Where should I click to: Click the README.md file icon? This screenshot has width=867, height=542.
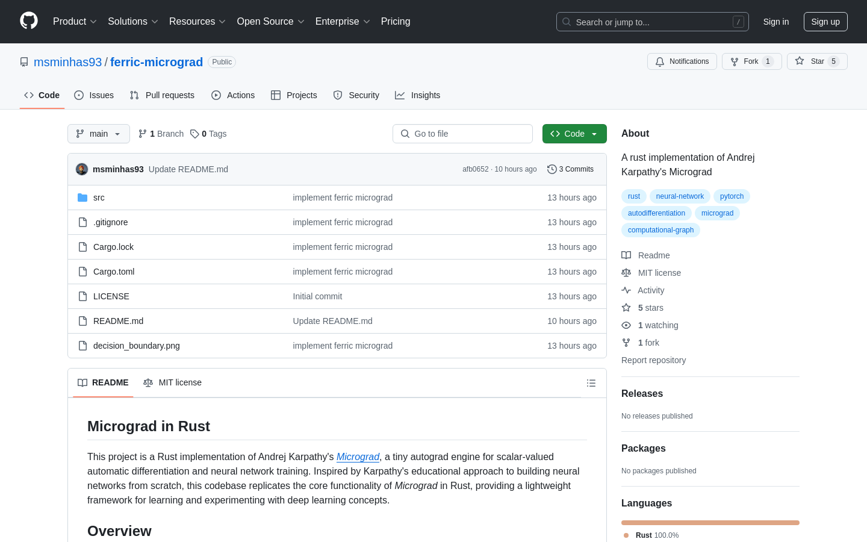pos(82,321)
